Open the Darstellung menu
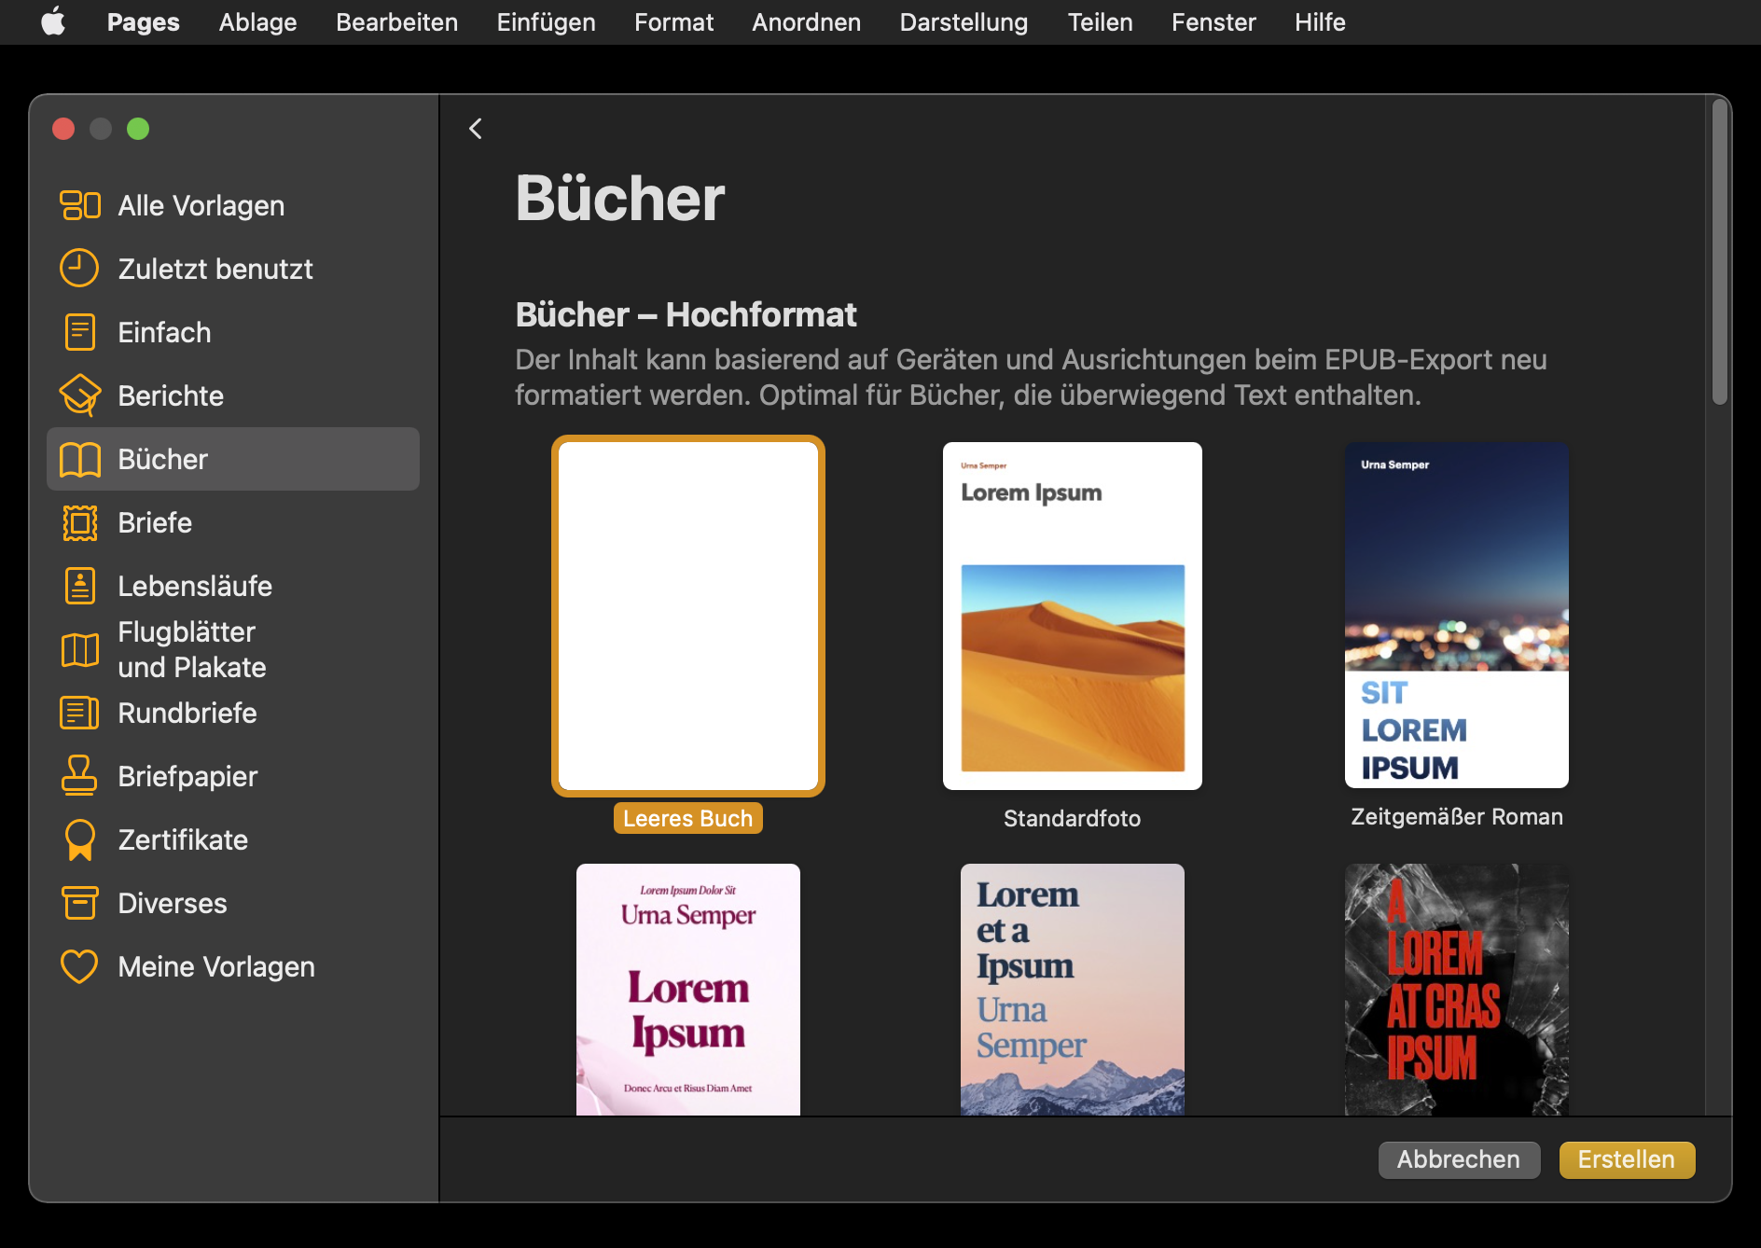The image size is (1761, 1248). coord(964,21)
